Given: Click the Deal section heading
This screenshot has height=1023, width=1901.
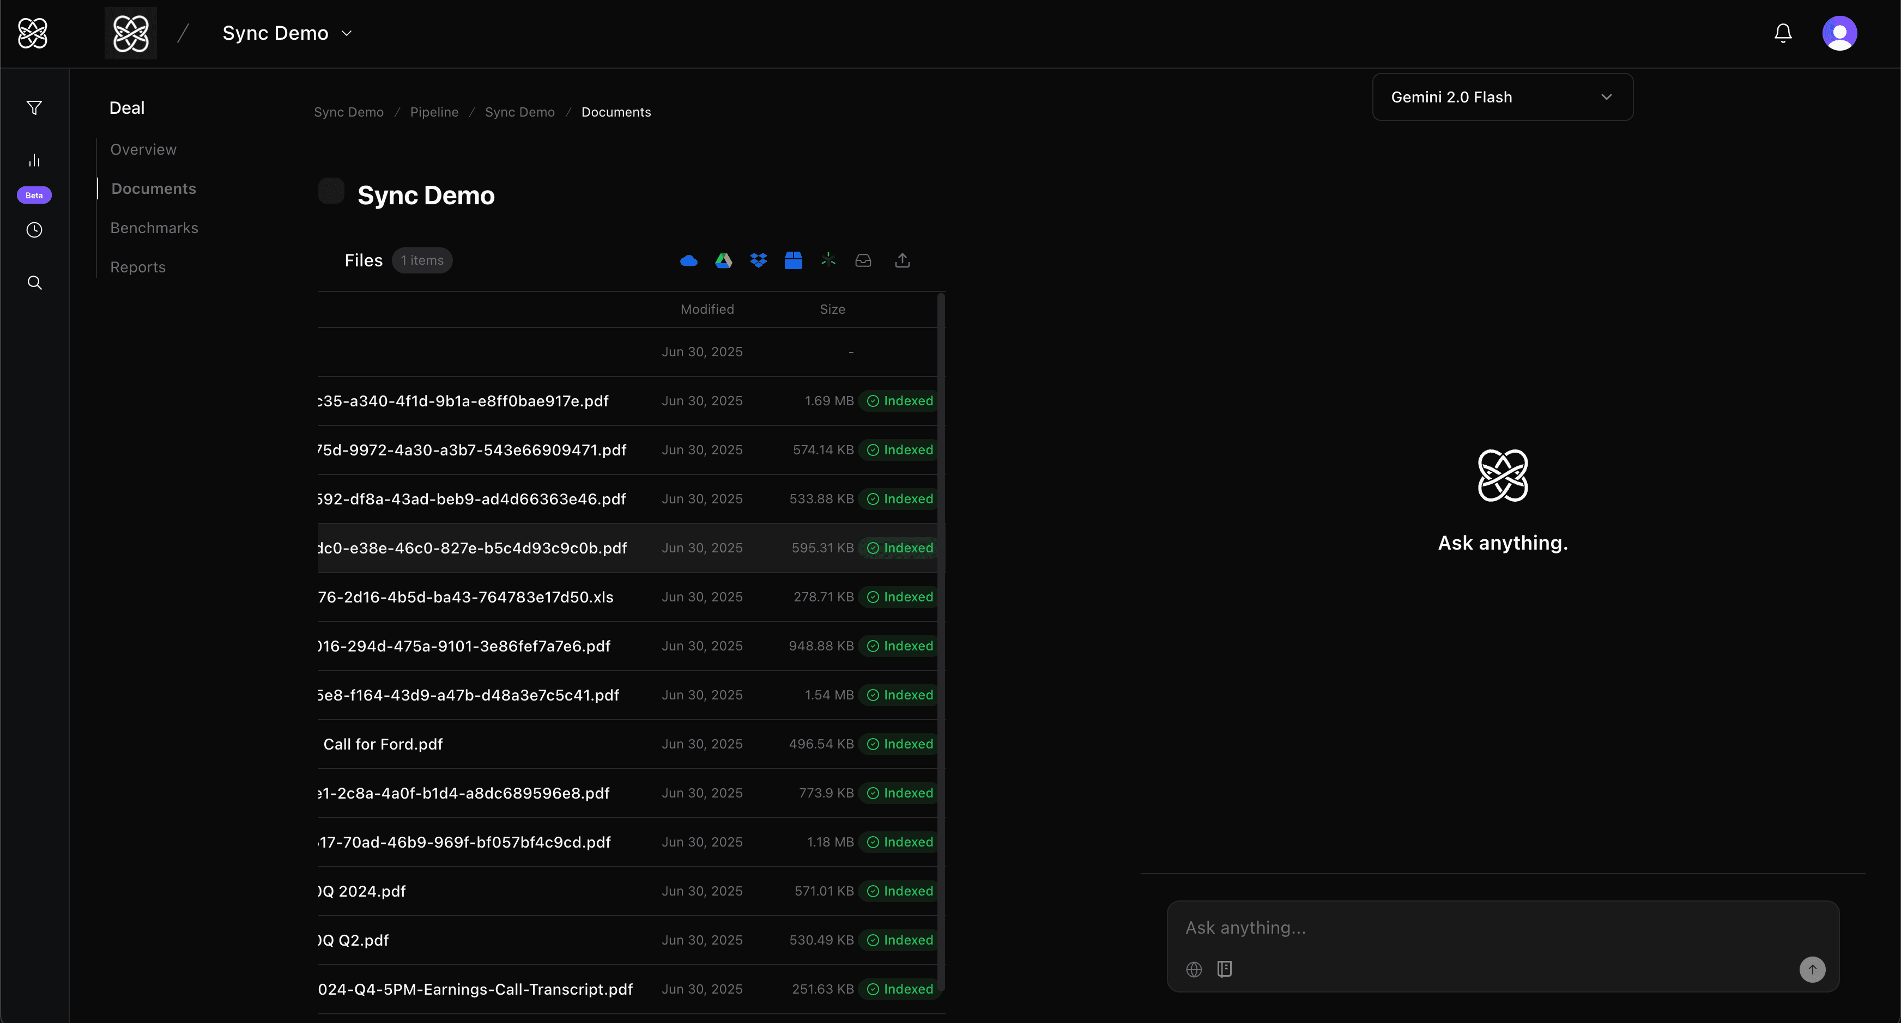Looking at the screenshot, I should coord(127,108).
